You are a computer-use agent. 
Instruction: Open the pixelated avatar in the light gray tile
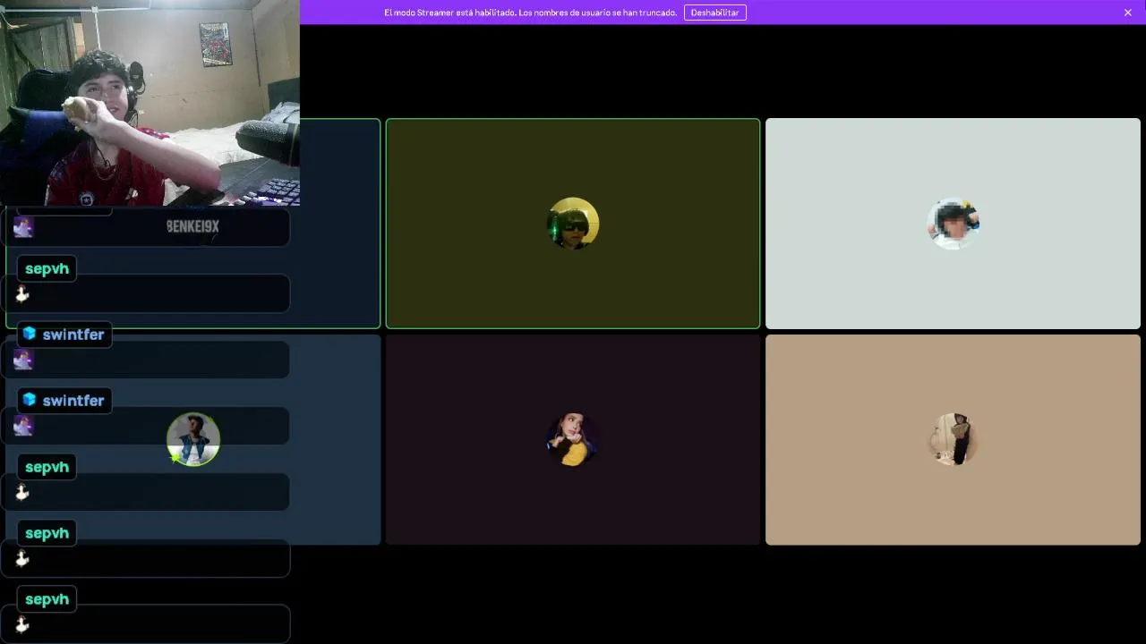954,224
